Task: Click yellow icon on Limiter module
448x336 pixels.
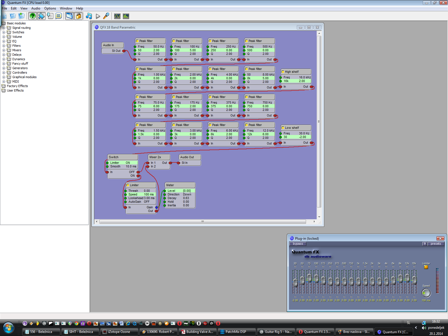Action: click(x=128, y=185)
